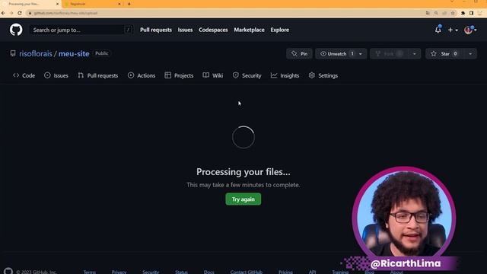Switch to the Actions tab

[142, 75]
